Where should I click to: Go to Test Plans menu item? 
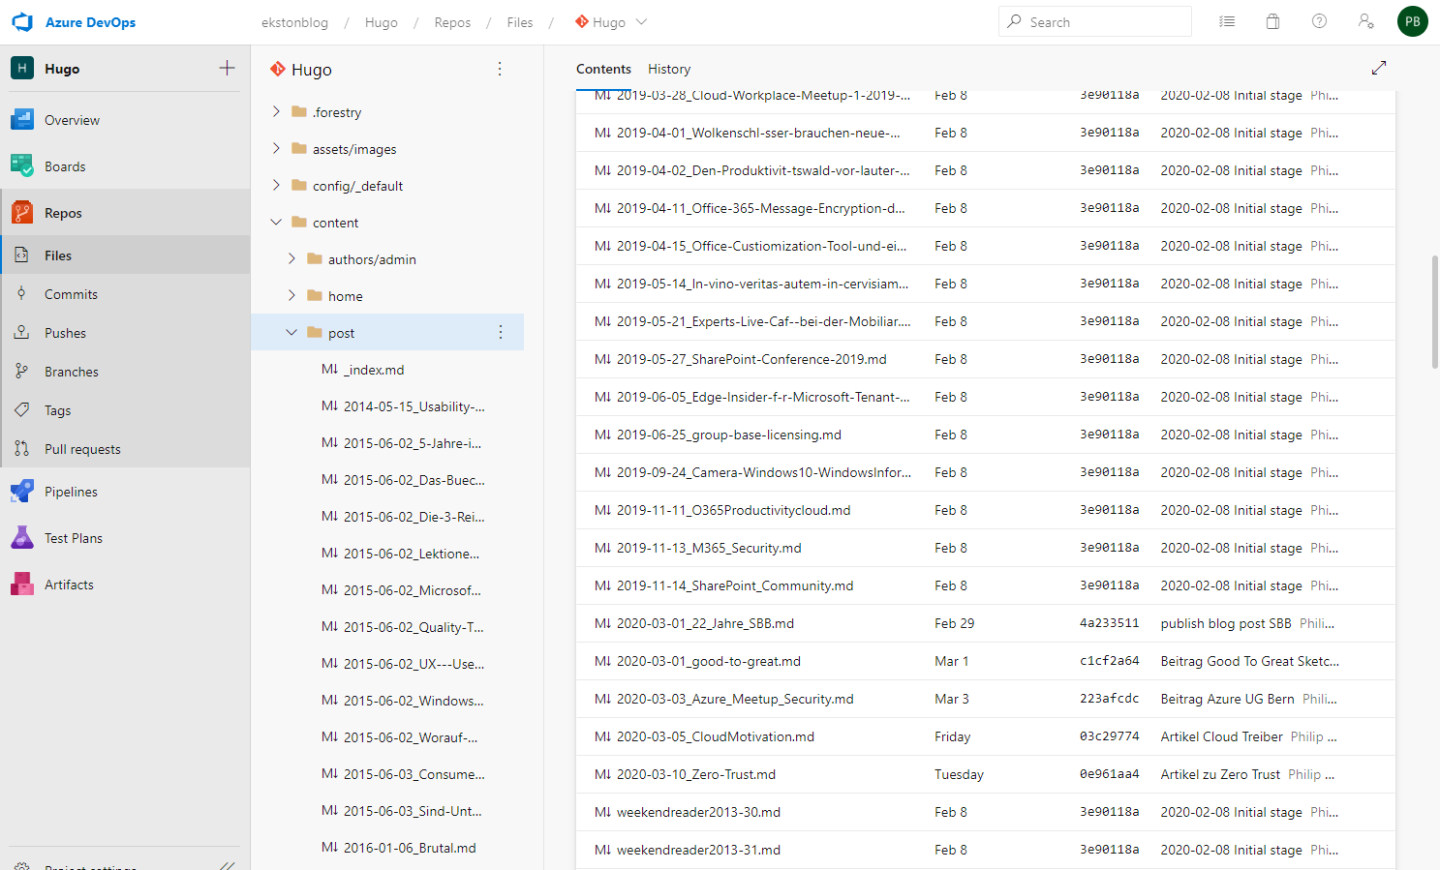[74, 538]
